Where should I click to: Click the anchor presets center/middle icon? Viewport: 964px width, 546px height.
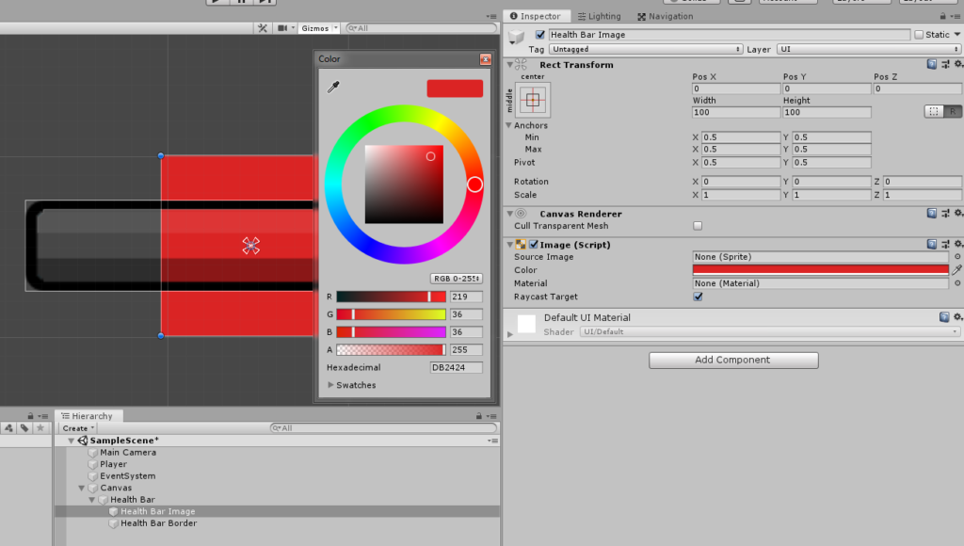[534, 99]
